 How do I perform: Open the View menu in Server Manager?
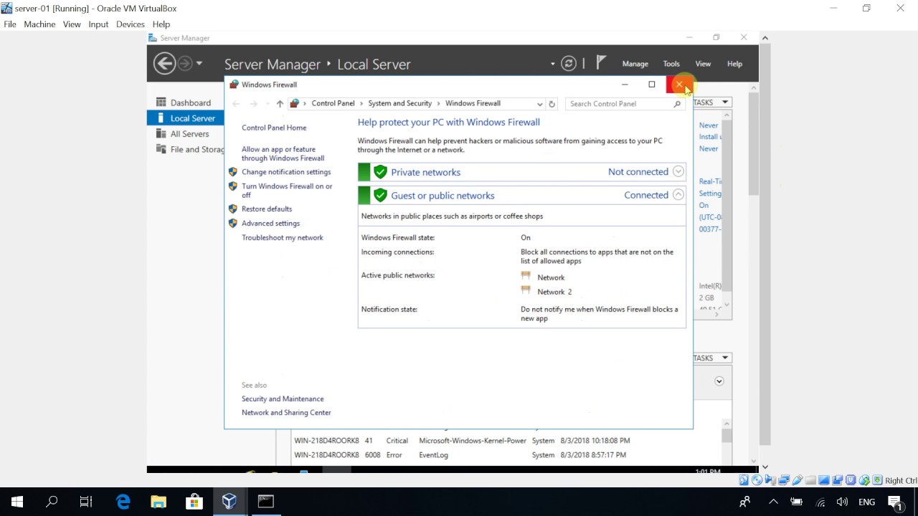pos(703,64)
